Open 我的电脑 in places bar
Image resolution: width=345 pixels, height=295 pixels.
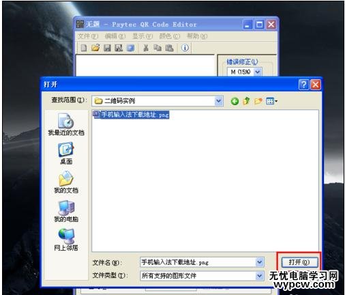click(66, 211)
